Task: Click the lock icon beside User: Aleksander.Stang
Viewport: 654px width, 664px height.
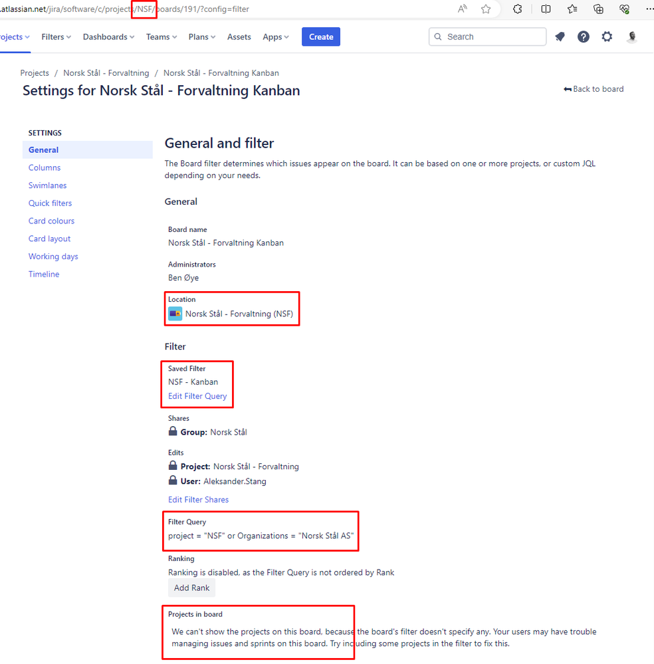Action: point(173,481)
